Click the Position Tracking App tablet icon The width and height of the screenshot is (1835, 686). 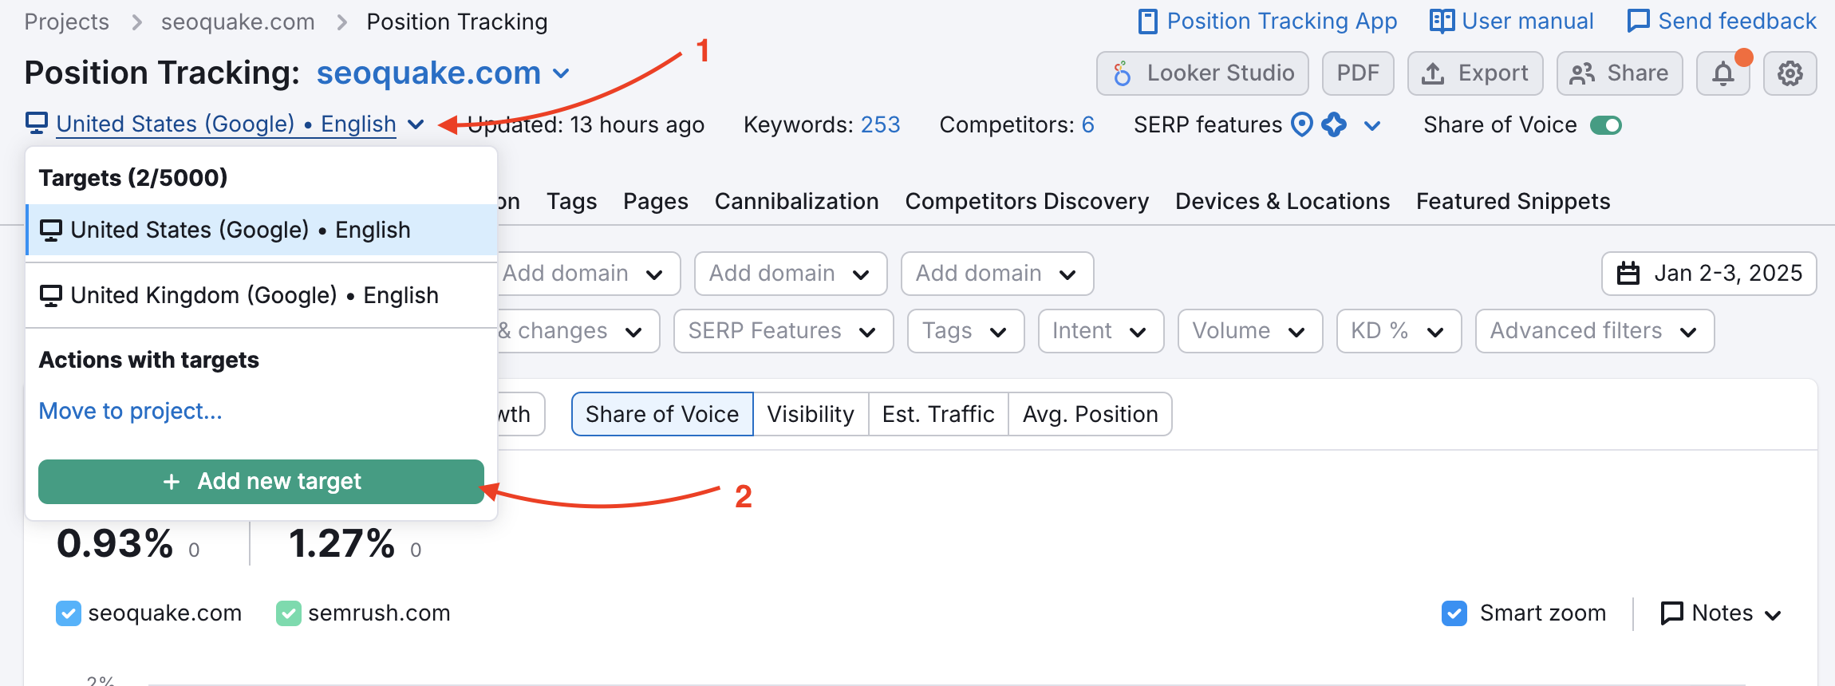coord(1147,22)
